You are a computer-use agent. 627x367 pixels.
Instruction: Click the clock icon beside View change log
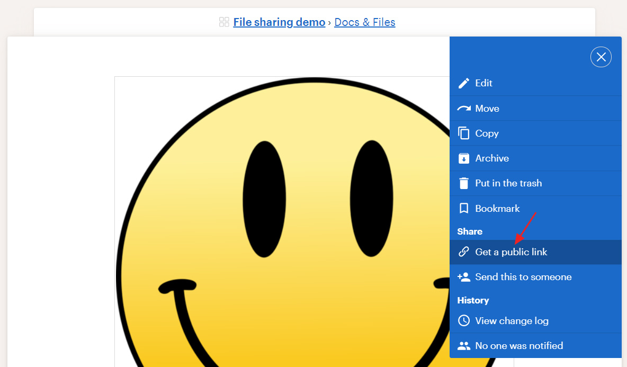[463, 320]
